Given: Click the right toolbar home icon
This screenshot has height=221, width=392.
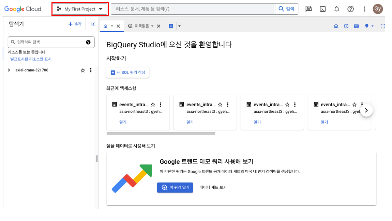Looking at the screenshot, I should click(336, 26).
